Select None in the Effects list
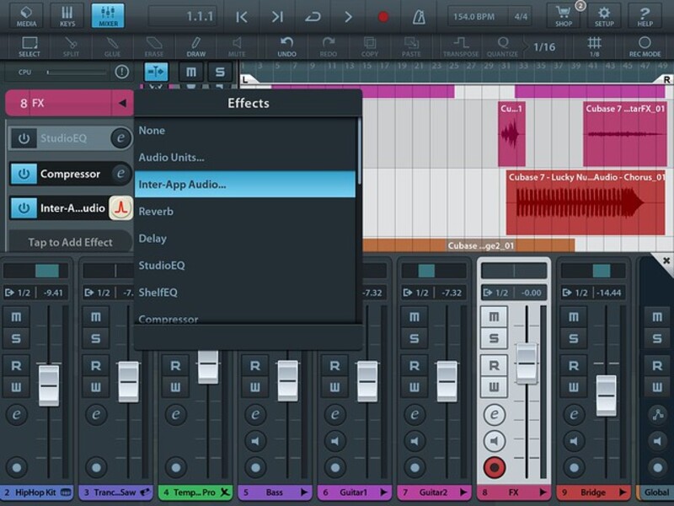 pos(245,131)
